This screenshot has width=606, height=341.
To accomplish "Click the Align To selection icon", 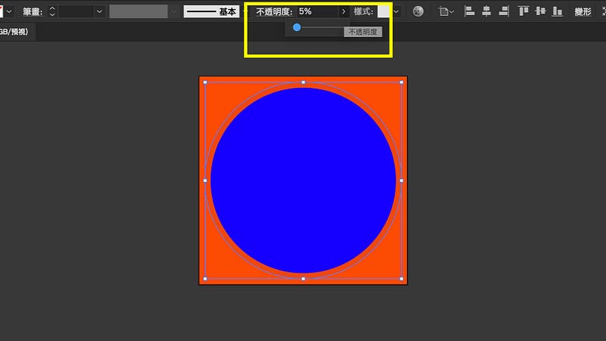I will (445, 11).
